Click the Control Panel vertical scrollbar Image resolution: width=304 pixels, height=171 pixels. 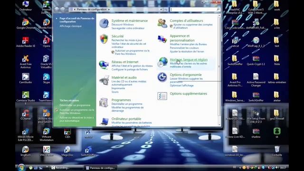click(x=219, y=70)
